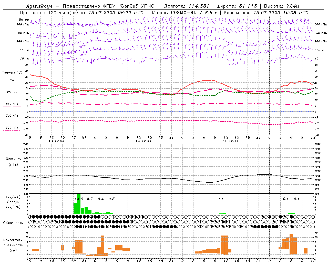
Task: Click the Широта: 51.115 value
Action: [237, 6]
